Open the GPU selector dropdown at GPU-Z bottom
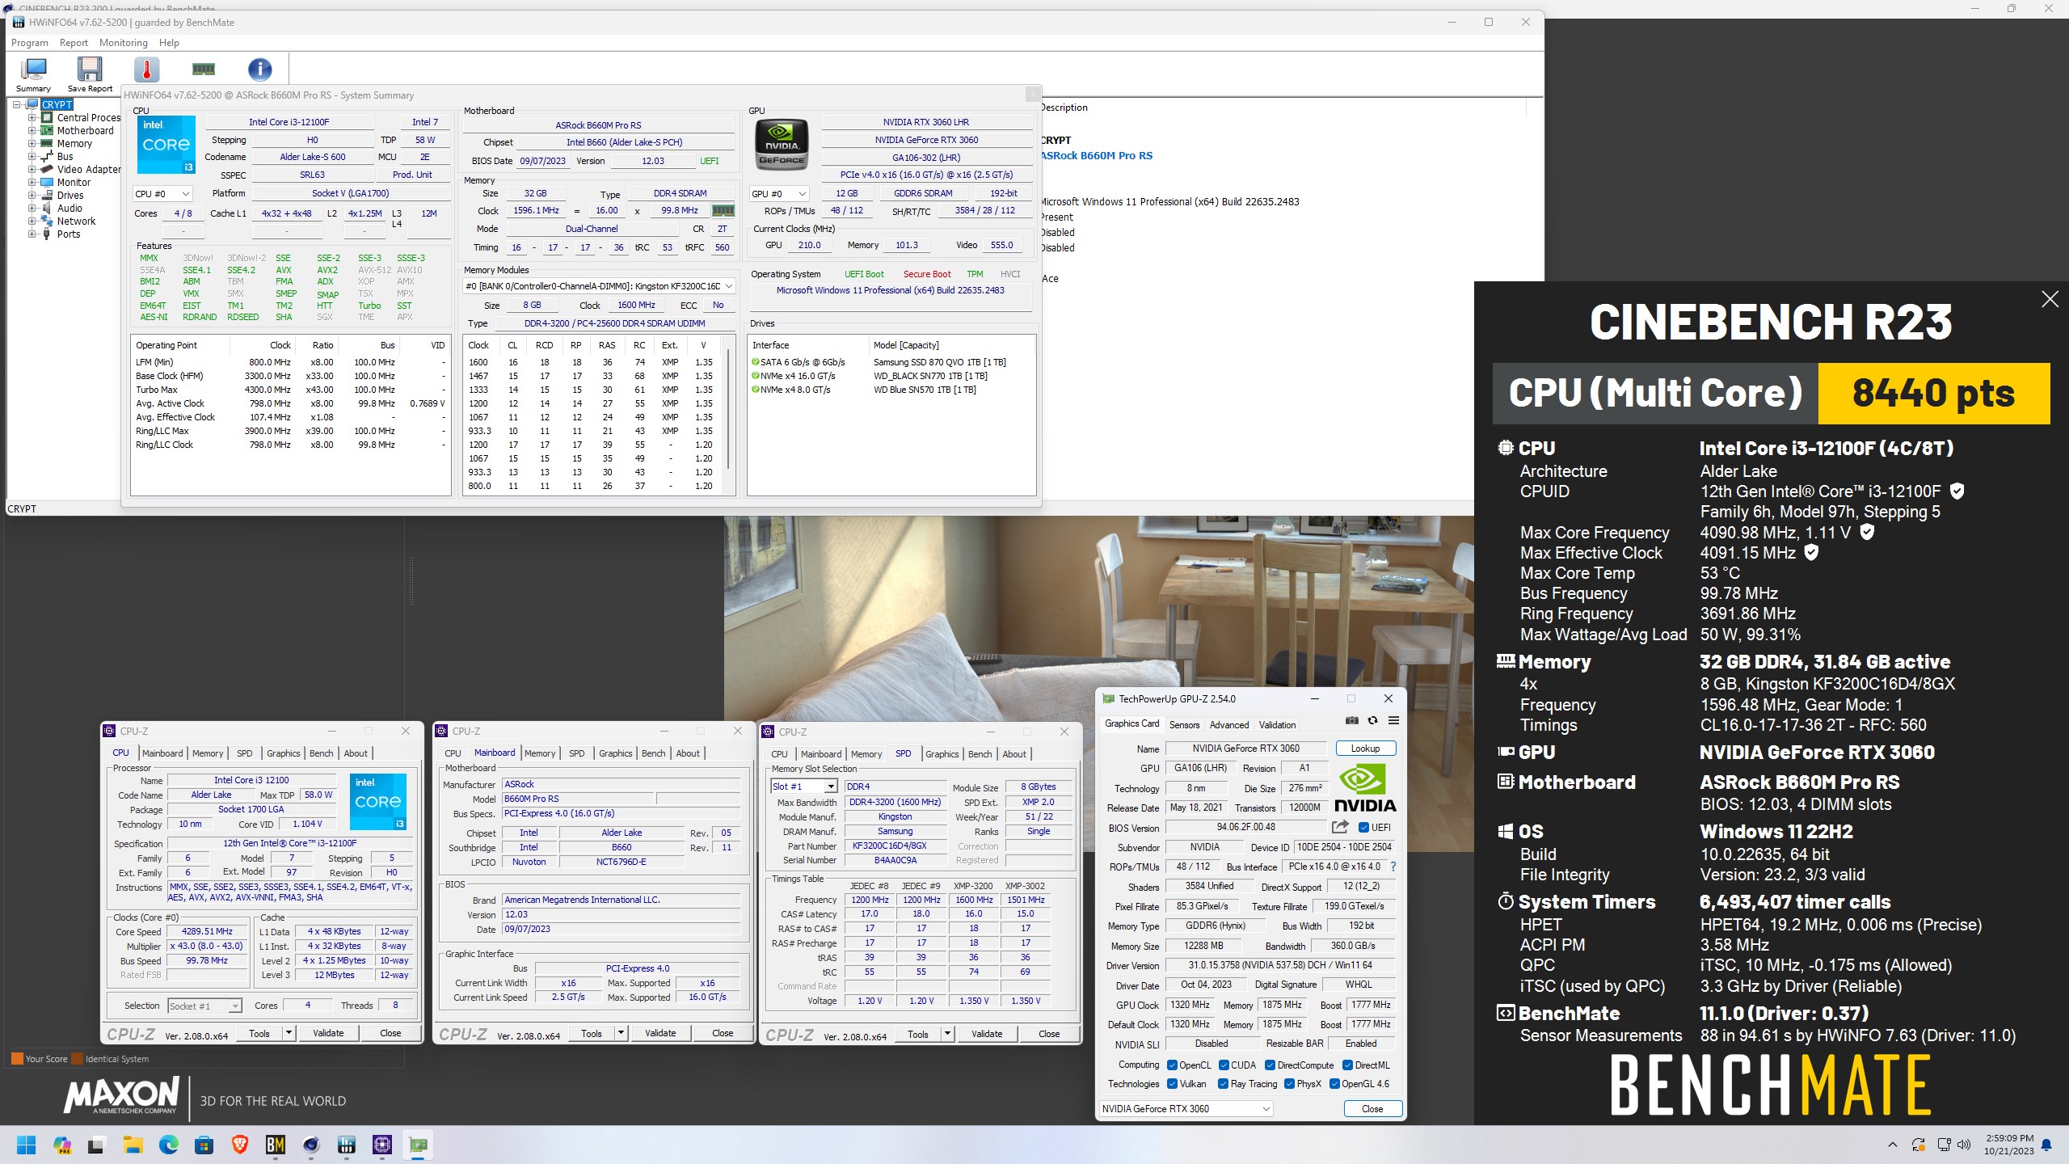The width and height of the screenshot is (2069, 1164). pos(1186,1109)
